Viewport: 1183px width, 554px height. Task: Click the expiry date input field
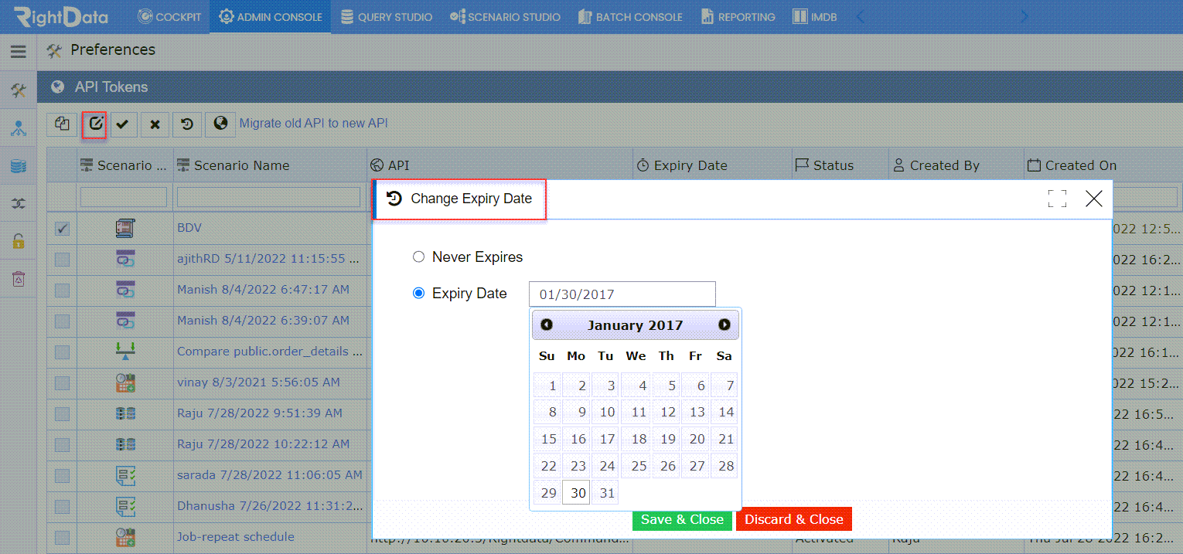click(x=622, y=294)
